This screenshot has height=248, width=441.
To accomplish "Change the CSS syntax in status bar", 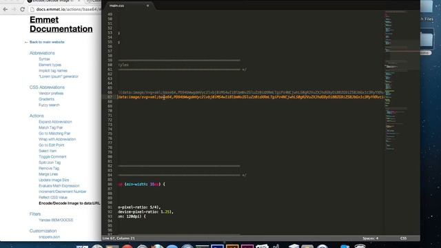I will [x=403, y=238].
